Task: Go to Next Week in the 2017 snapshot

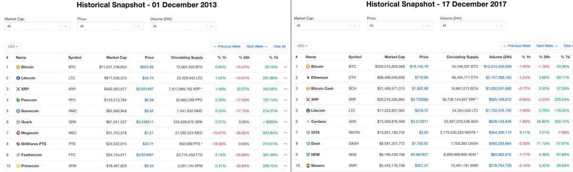Action: pyautogui.click(x=547, y=46)
